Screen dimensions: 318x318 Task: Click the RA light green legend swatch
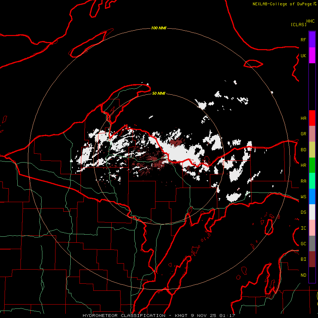[312, 181]
